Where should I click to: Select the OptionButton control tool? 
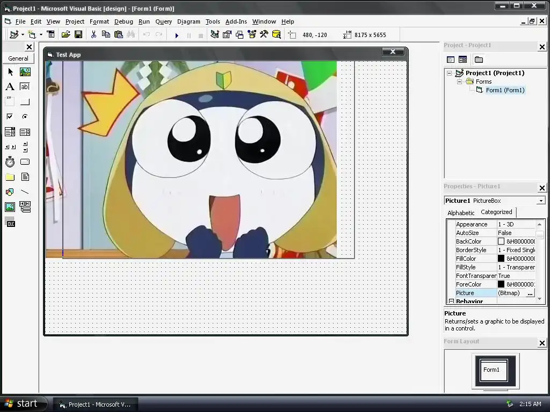pyautogui.click(x=25, y=116)
